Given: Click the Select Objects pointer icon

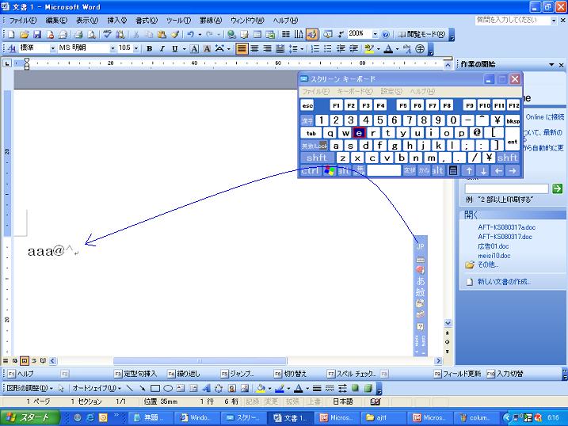Looking at the screenshot, I should (x=61, y=388).
